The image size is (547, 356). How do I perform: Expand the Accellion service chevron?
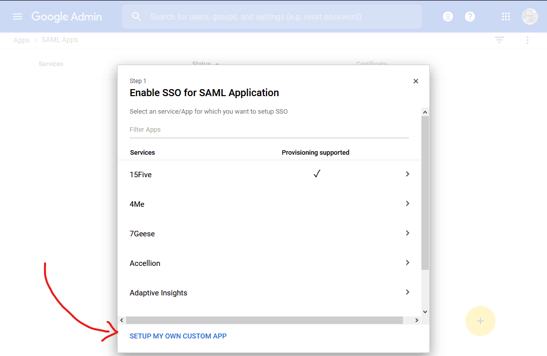click(407, 263)
